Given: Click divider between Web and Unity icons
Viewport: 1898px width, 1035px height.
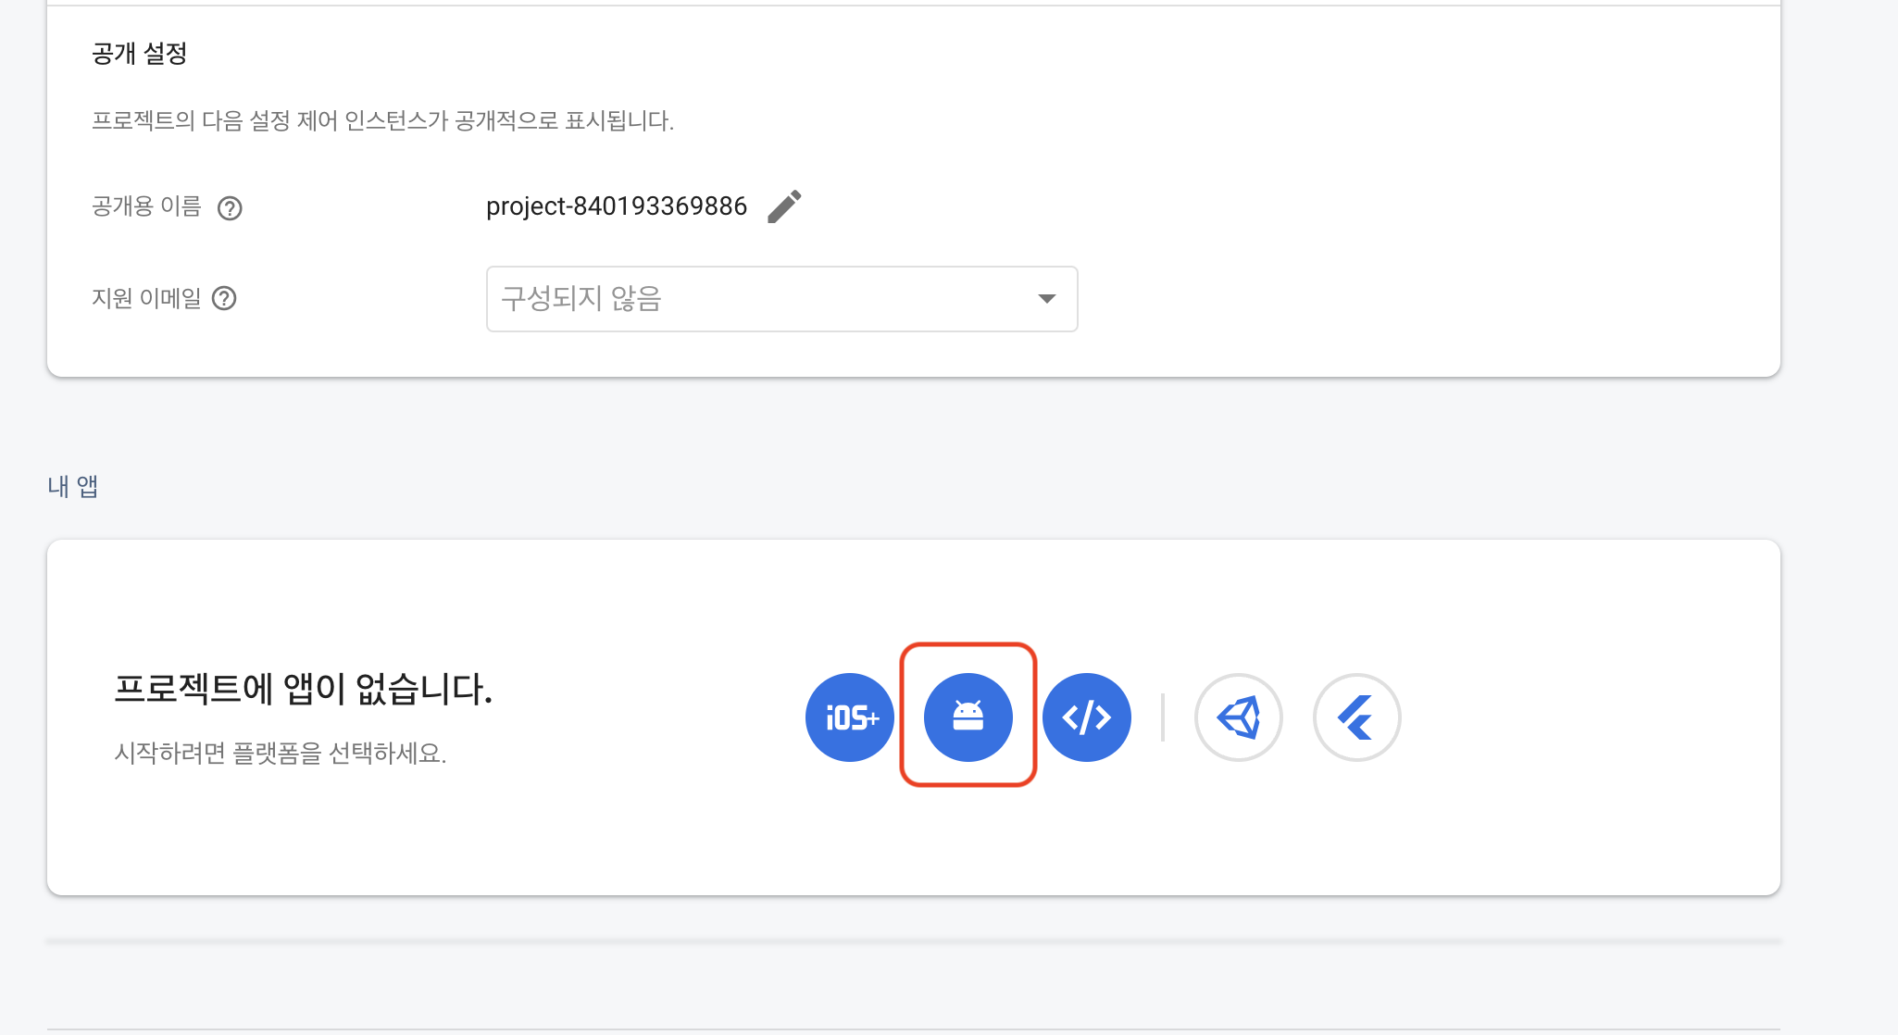Looking at the screenshot, I should (x=1162, y=717).
